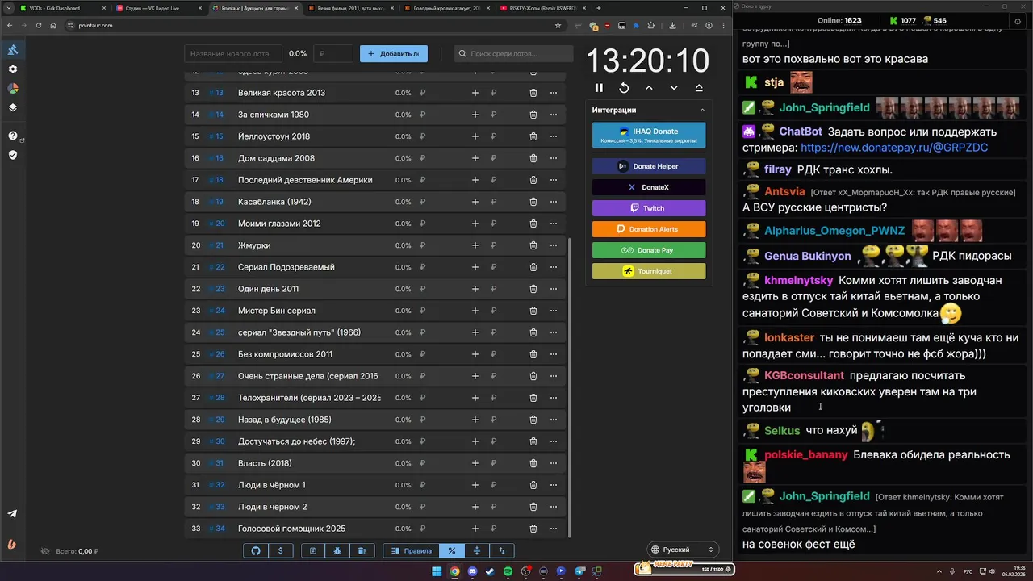Open more options for Один день 2011
1033x581 pixels.
point(554,289)
